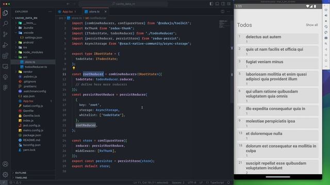Toggle the primary side bar layout icon
Screen dimensions: 330x185
point(211,4)
